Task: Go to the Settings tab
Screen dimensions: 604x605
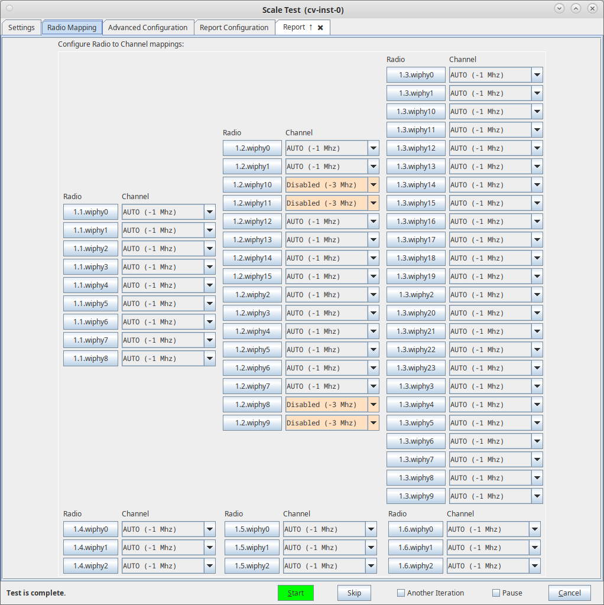Action: [21, 28]
